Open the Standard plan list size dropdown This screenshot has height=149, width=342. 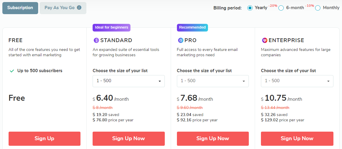pos(128,81)
